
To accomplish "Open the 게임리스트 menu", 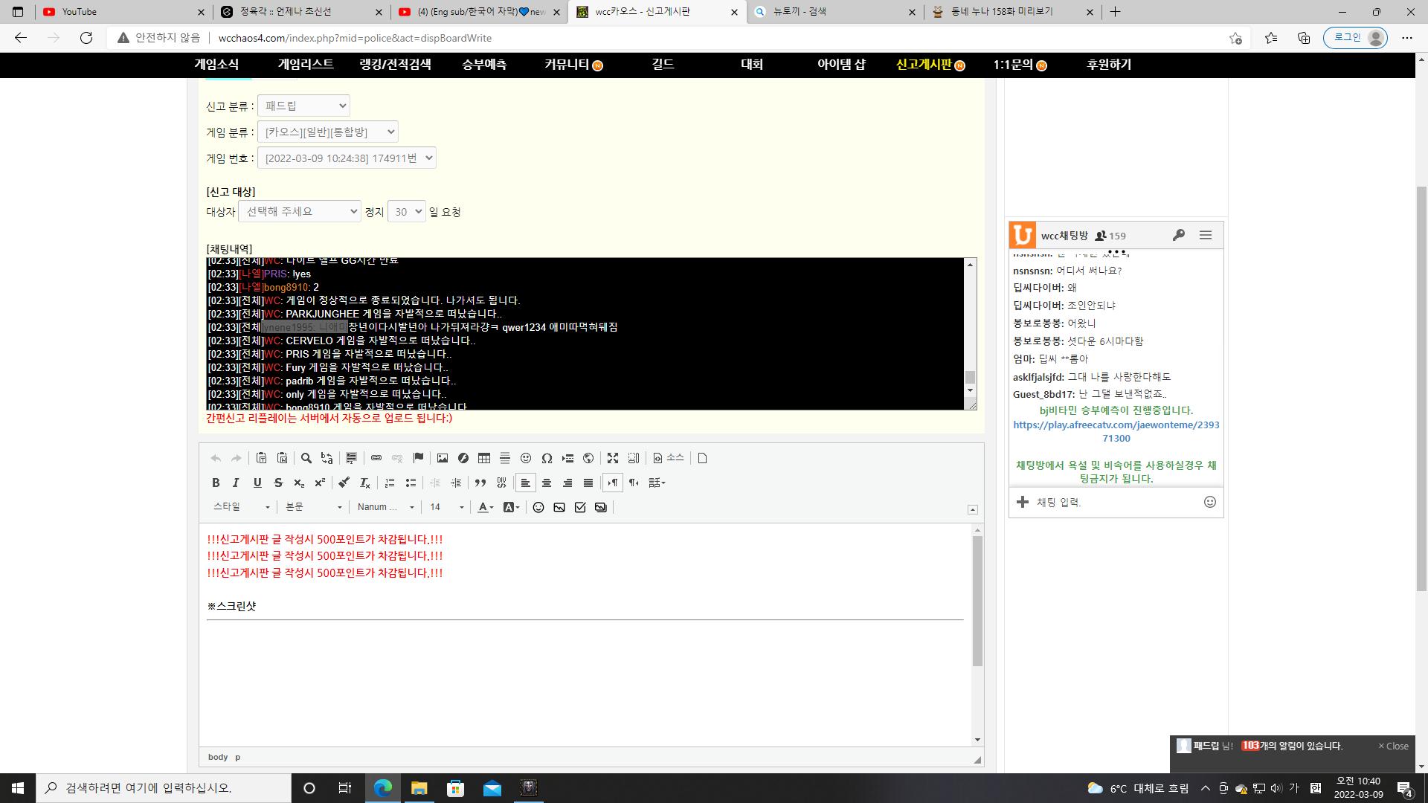I will pos(306,65).
